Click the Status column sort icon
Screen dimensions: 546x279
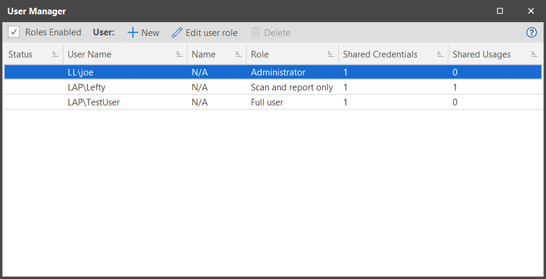pyautogui.click(x=55, y=54)
